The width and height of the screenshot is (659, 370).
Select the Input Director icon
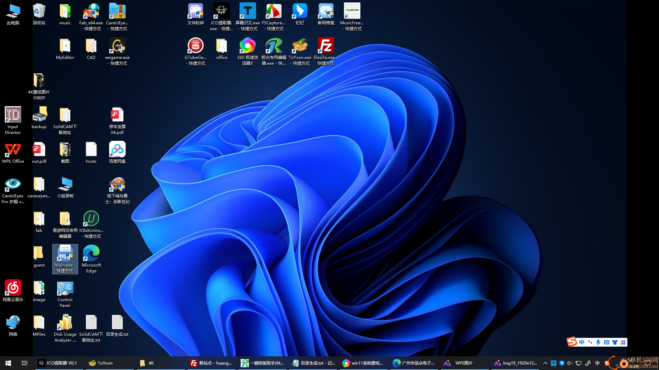[13, 121]
